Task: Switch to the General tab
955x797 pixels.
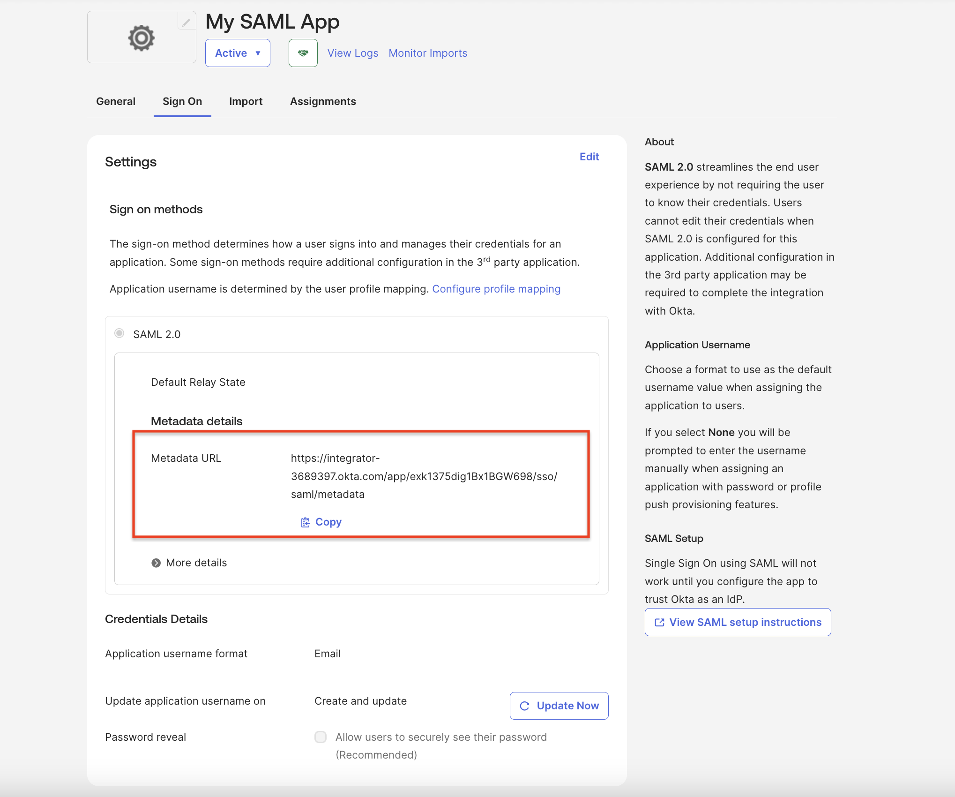Action: coord(116,101)
